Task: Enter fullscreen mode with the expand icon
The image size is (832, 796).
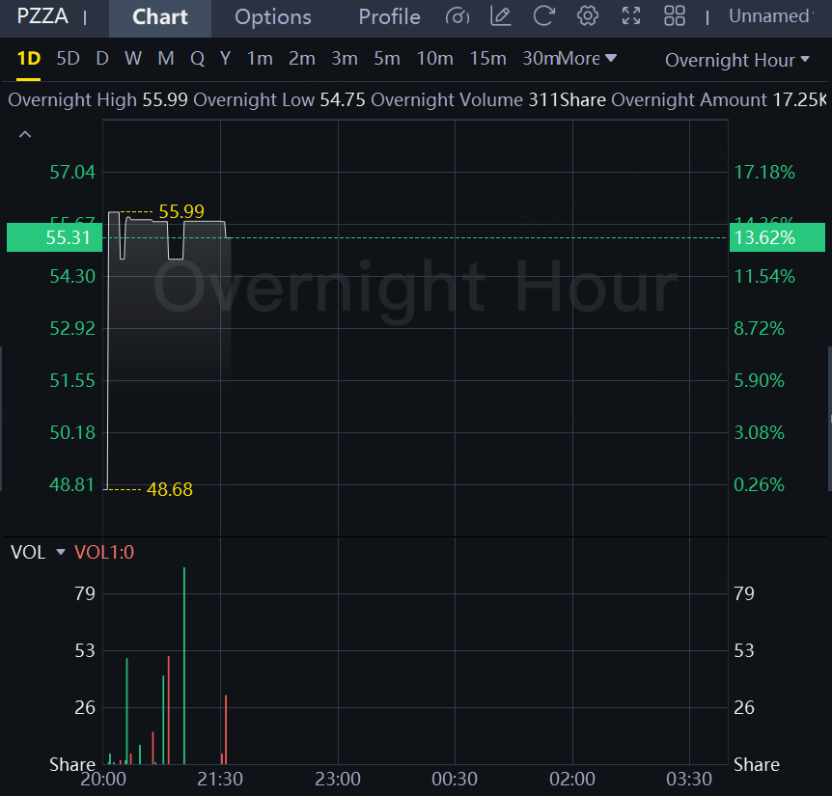Action: [631, 16]
